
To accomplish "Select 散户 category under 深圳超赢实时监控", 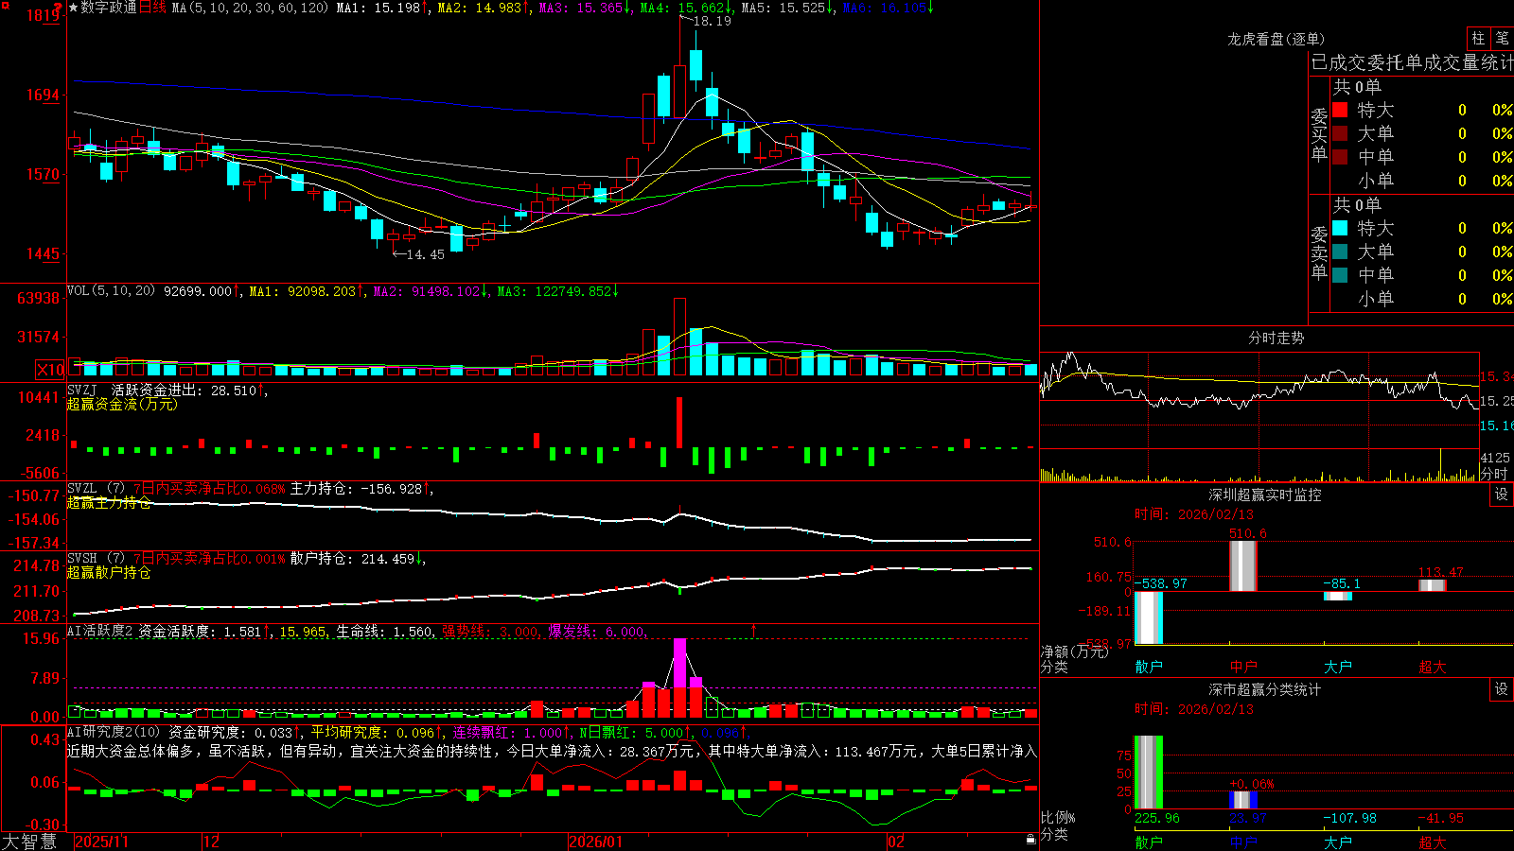I will [1149, 667].
